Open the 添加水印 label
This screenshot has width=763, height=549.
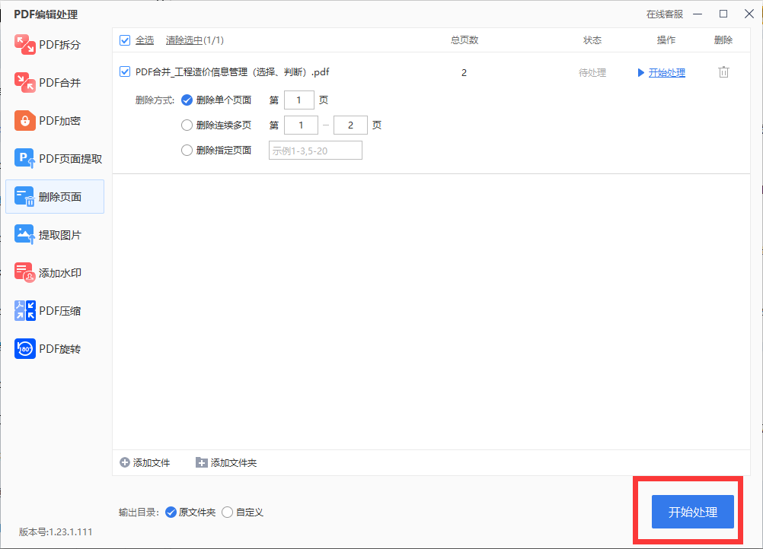tap(60, 273)
